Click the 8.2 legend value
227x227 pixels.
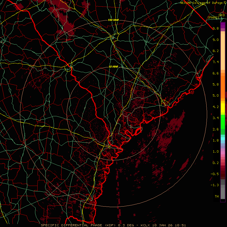coord(216,51)
